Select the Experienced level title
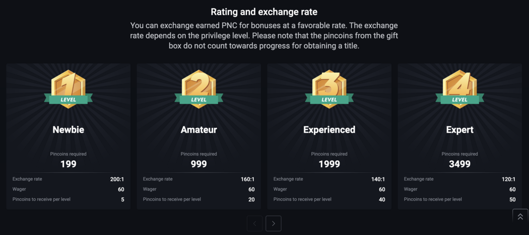Image resolution: width=529 pixels, height=235 pixels. [x=329, y=130]
